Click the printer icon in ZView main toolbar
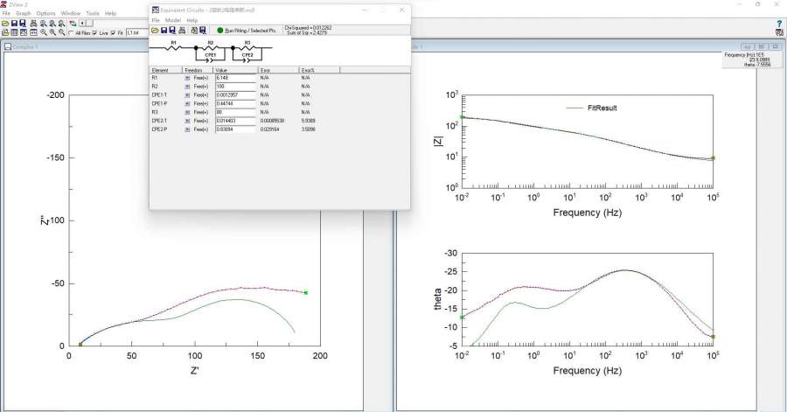Screen dimensions: 787x412 [x=33, y=24]
